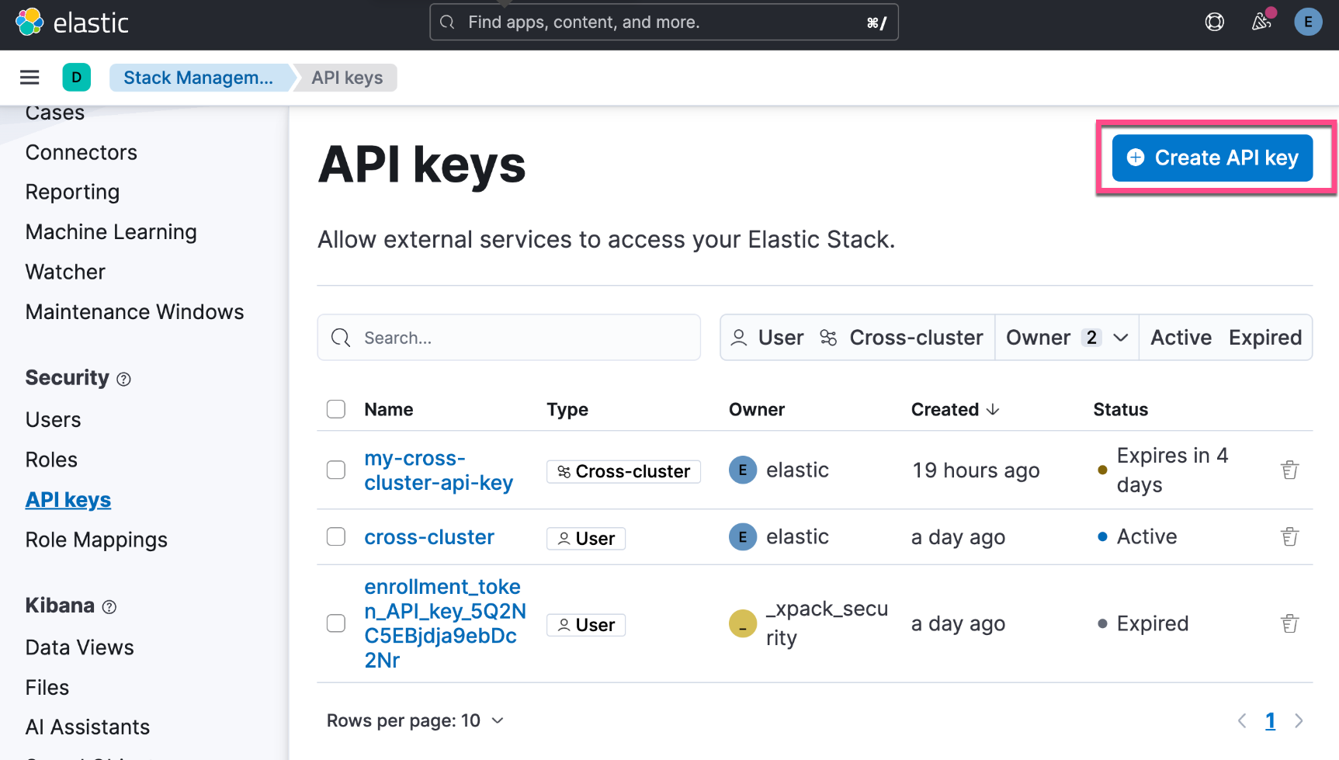Go to Users in Security section

click(x=53, y=420)
